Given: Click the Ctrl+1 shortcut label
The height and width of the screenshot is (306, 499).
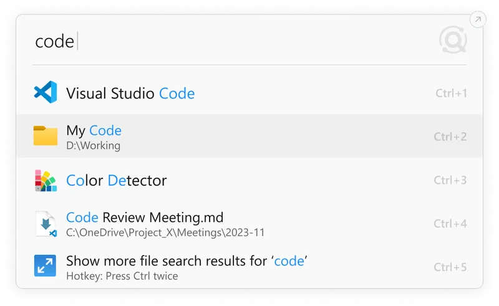Looking at the screenshot, I should (451, 93).
